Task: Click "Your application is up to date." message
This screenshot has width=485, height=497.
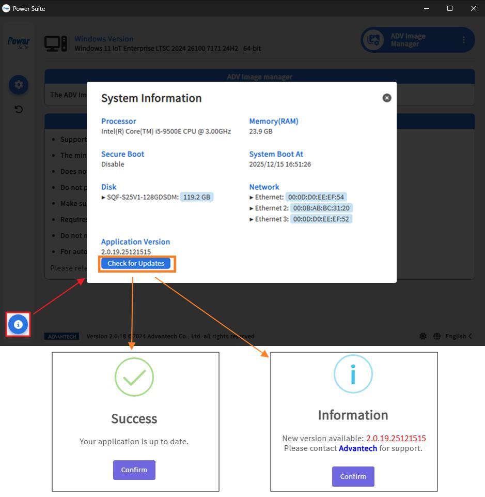Action: (x=134, y=442)
